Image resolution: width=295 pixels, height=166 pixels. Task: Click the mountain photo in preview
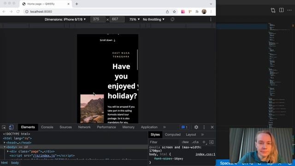92,109
